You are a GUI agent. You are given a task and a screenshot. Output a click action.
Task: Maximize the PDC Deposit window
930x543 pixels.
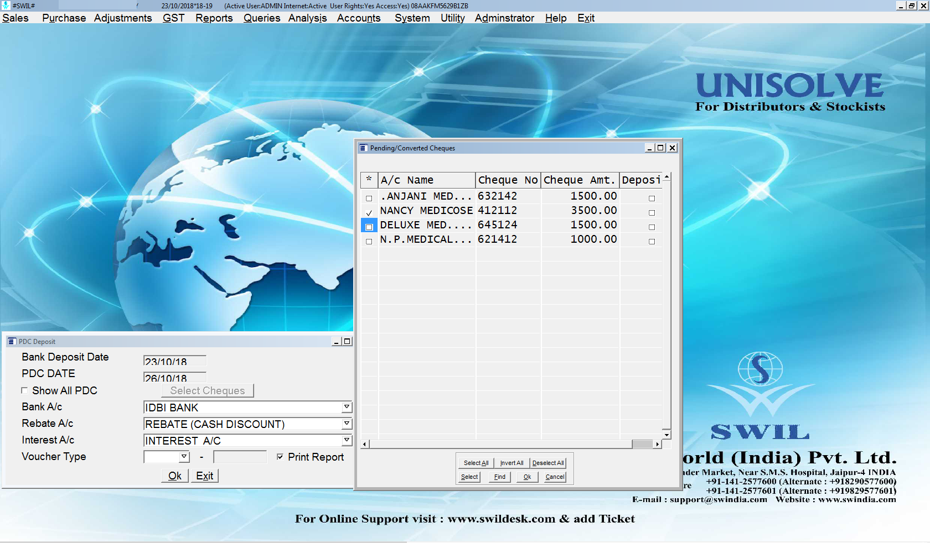coord(347,342)
